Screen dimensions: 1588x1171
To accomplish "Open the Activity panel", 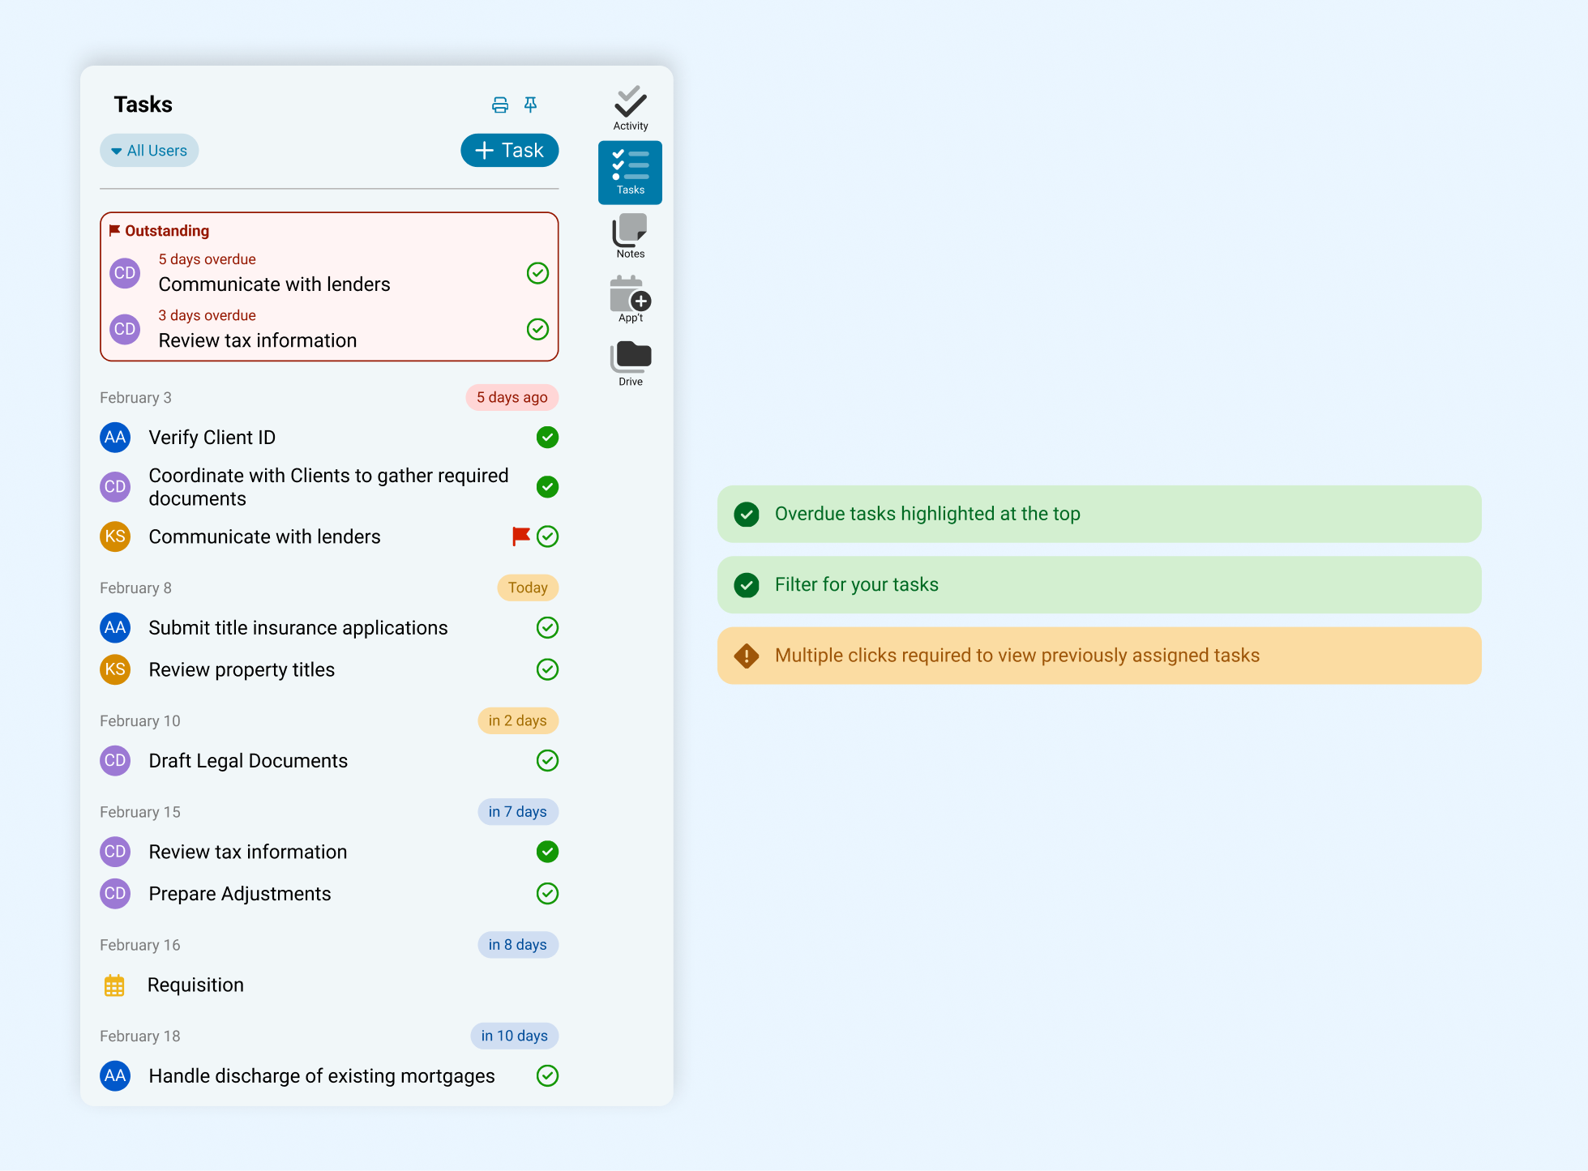I will pyautogui.click(x=630, y=109).
